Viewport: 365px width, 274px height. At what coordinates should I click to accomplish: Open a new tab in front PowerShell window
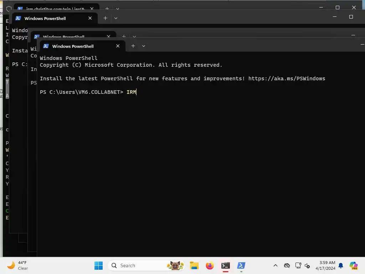(133, 46)
